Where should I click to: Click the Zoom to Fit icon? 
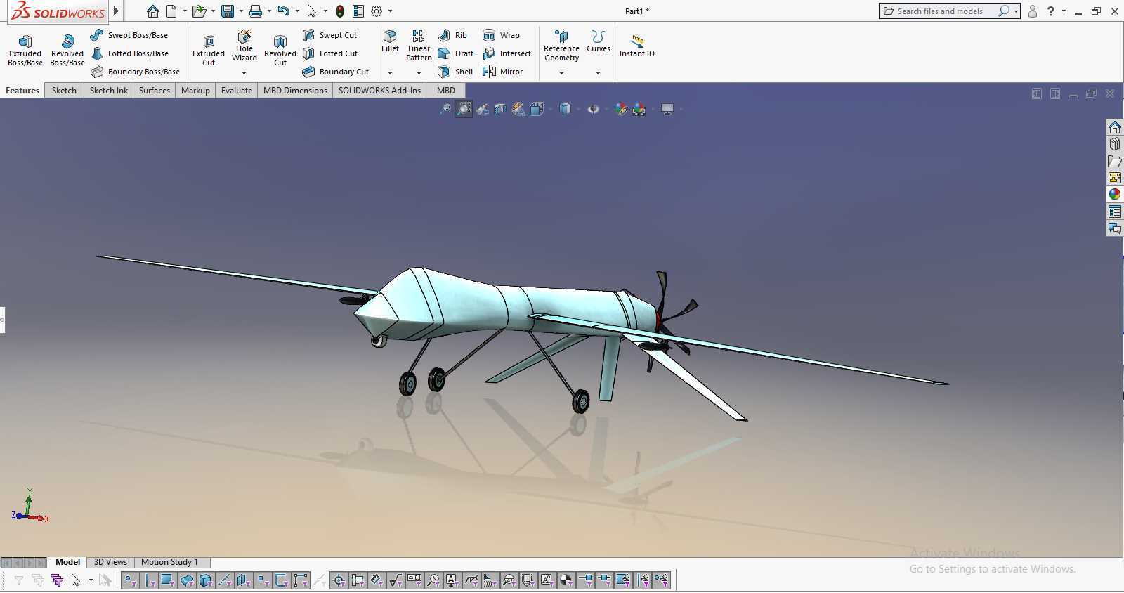[445, 109]
